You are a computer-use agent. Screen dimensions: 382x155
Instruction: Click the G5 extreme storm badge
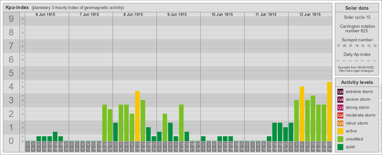coord(340,92)
